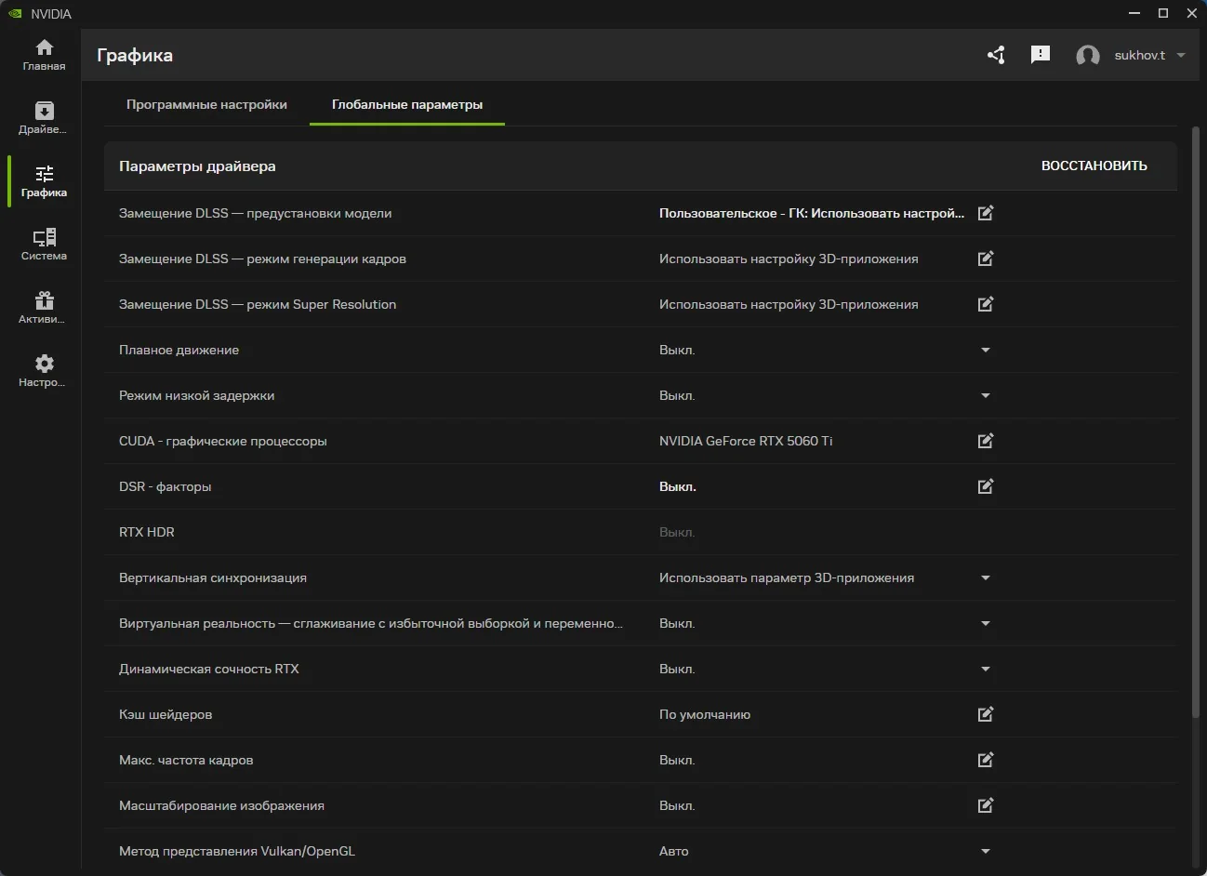Select the Графика sidebar icon
1207x876 pixels.
(x=44, y=181)
